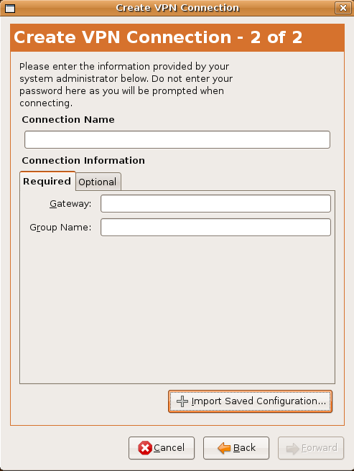
Task: Open the window menu icon in title bar
Action: (x=10, y=8)
